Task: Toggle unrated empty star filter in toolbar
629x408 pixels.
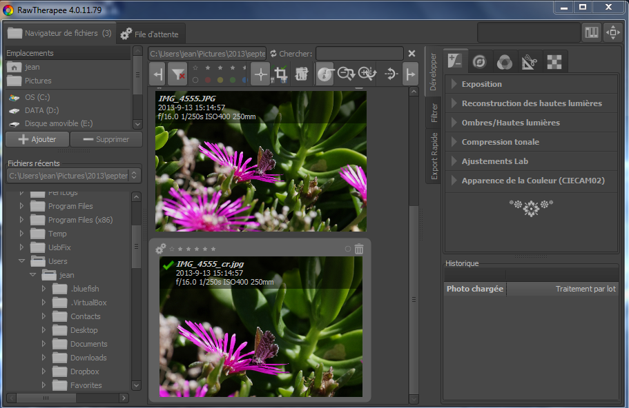Action: (195, 68)
